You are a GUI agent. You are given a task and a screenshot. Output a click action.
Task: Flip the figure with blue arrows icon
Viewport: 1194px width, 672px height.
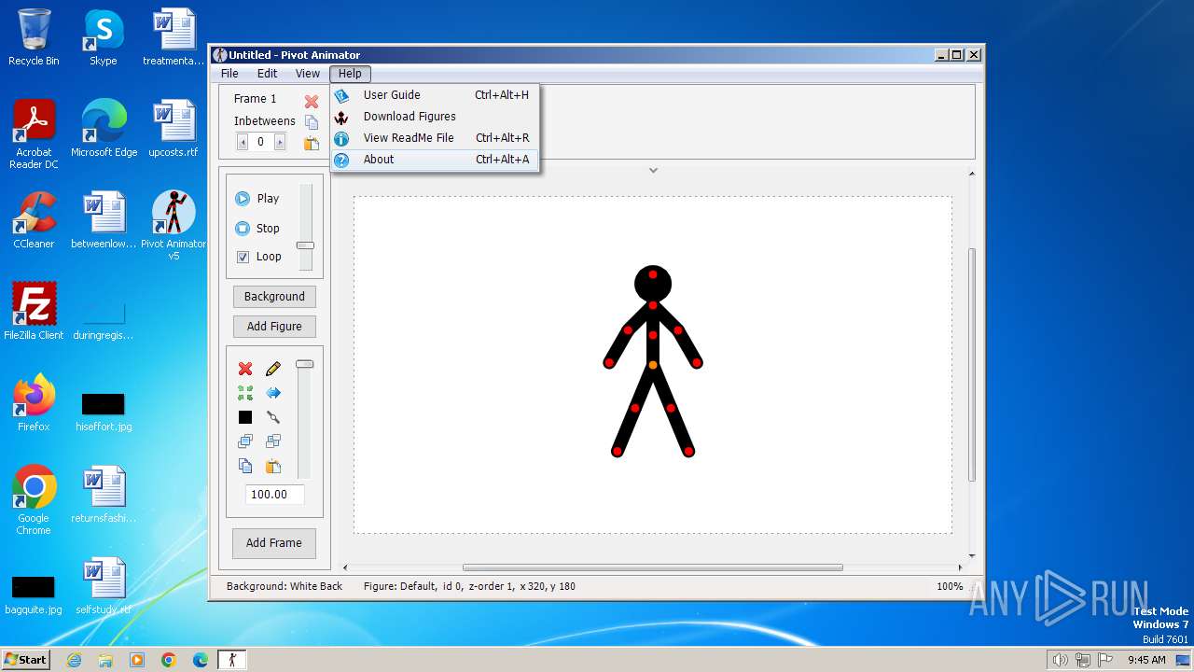pyautogui.click(x=273, y=393)
